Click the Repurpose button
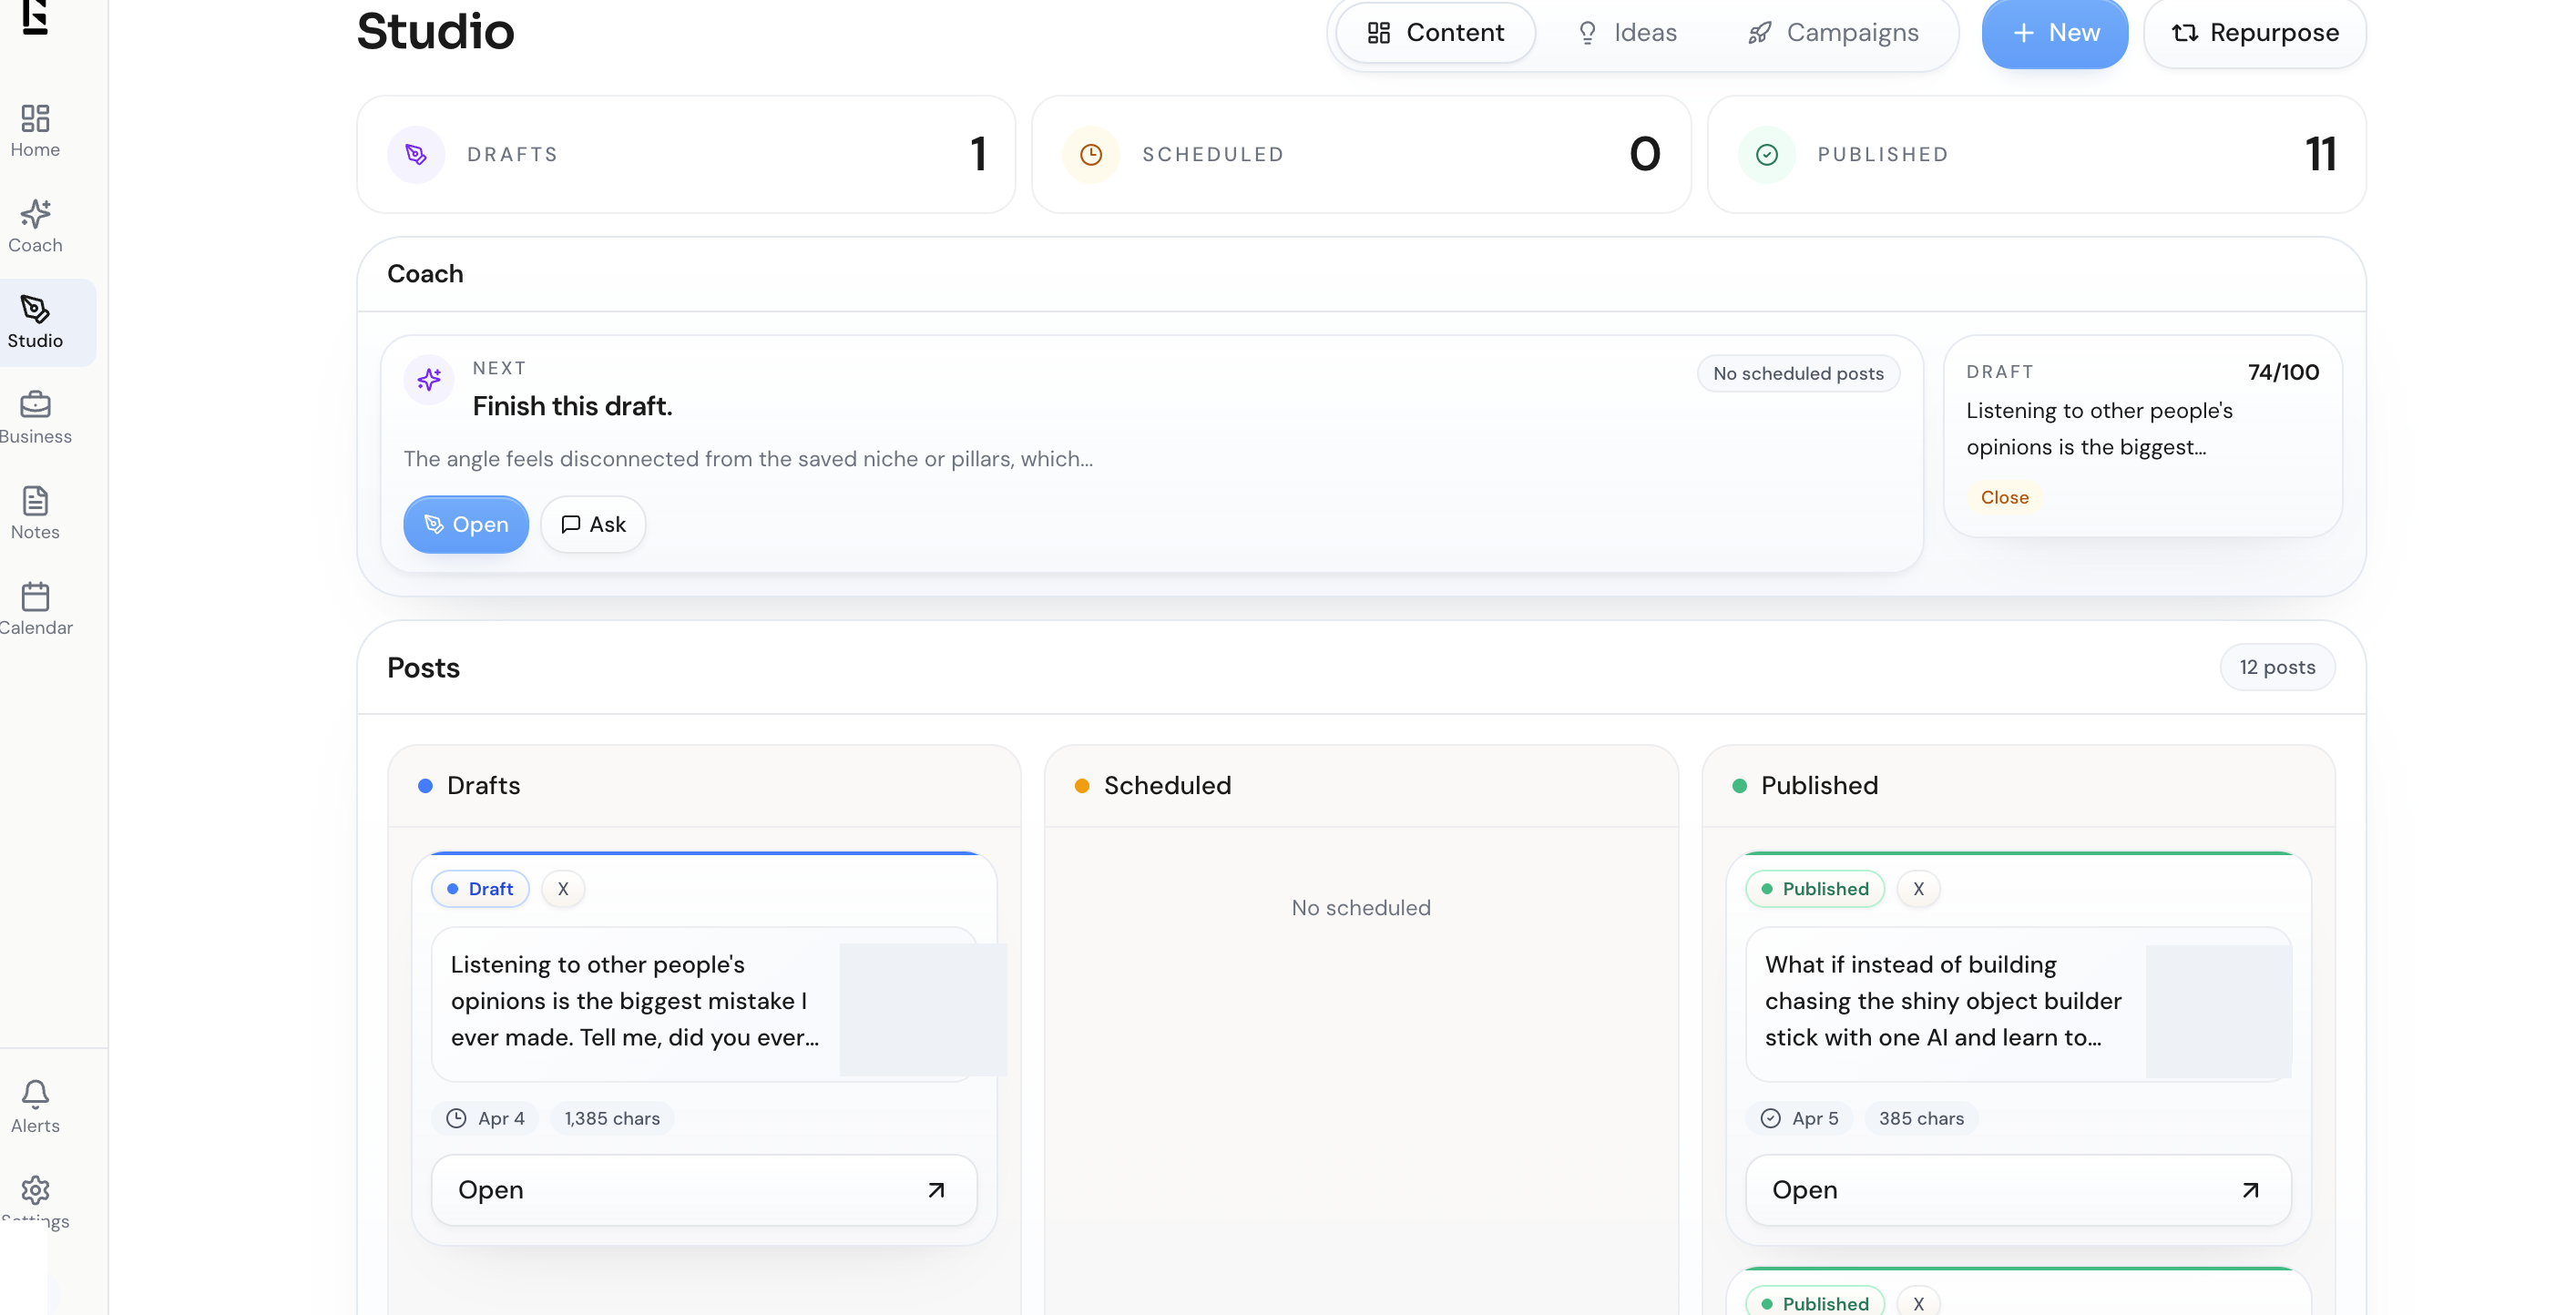2576x1315 pixels. pos(2255,33)
